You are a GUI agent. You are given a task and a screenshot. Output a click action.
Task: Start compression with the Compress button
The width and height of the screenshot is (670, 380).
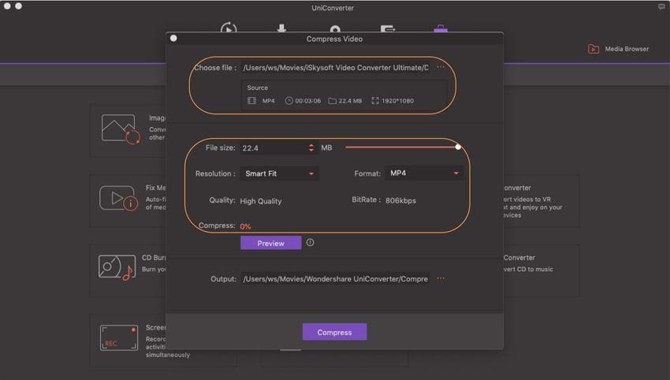334,332
